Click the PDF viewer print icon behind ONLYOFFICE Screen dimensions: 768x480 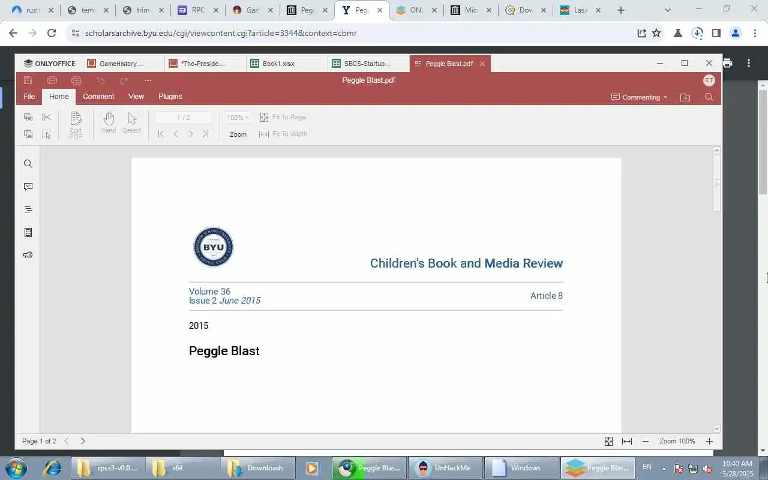728,63
